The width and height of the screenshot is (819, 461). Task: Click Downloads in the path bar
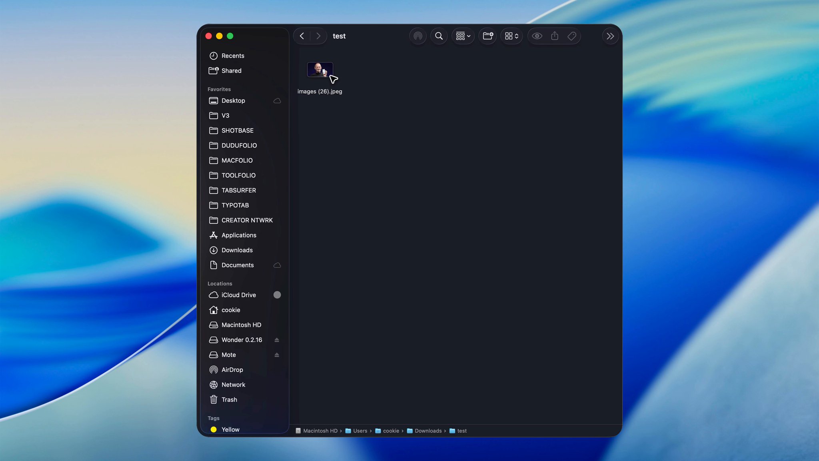coord(424,431)
